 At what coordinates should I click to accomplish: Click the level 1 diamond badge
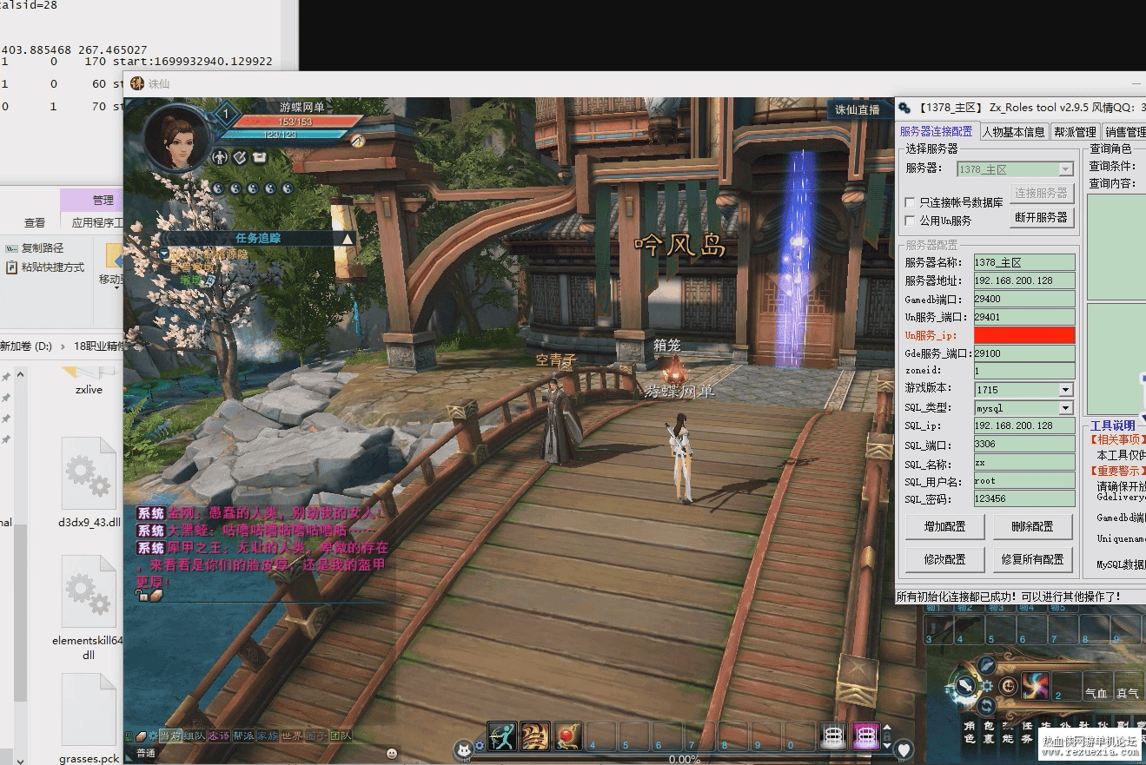tap(226, 114)
